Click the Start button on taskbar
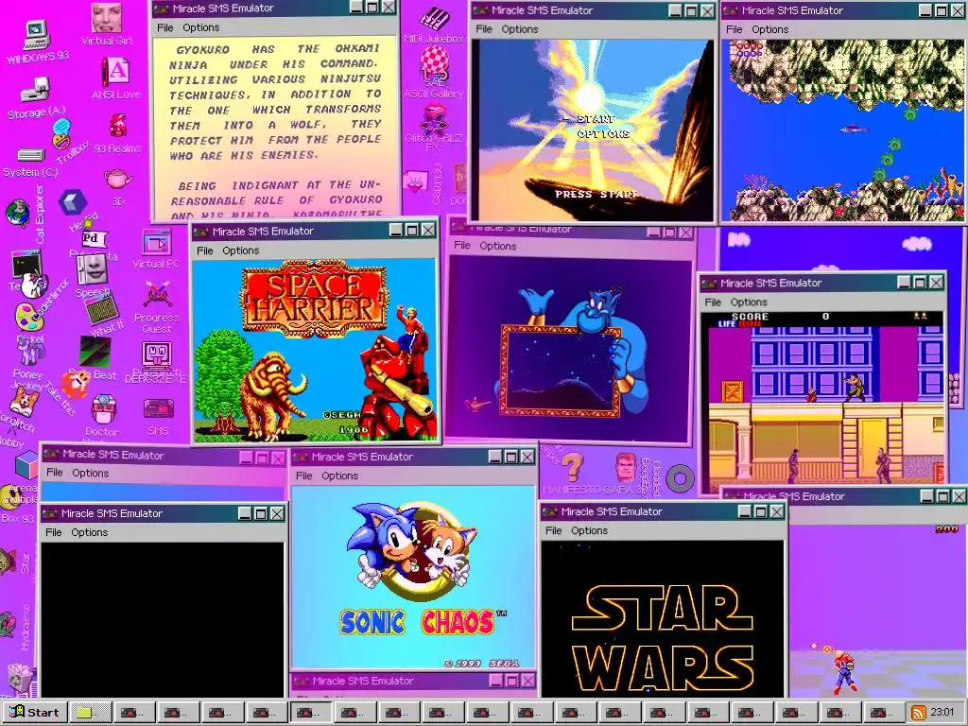This screenshot has width=968, height=726. (x=34, y=713)
